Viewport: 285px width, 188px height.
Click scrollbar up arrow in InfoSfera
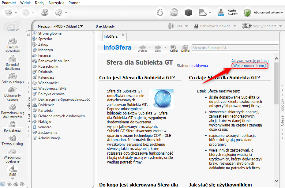coord(276,58)
